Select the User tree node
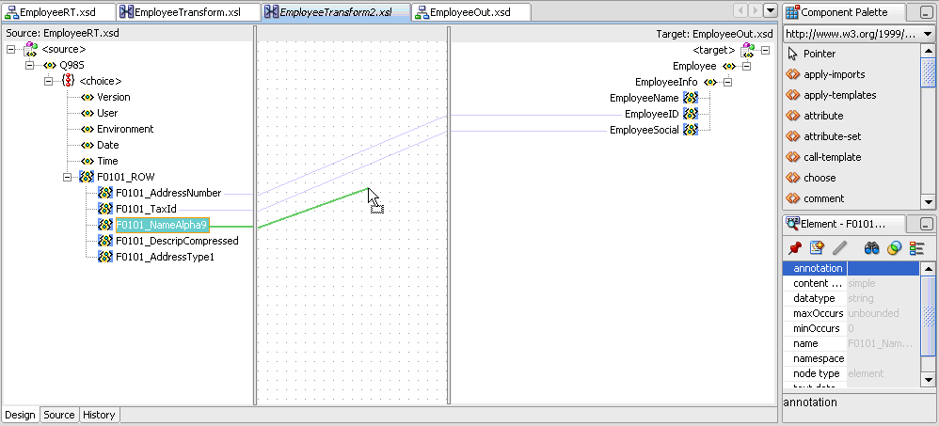The image size is (939, 426). (107, 113)
